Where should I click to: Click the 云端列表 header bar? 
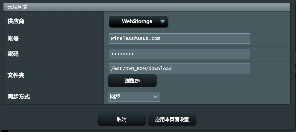tap(147, 7)
